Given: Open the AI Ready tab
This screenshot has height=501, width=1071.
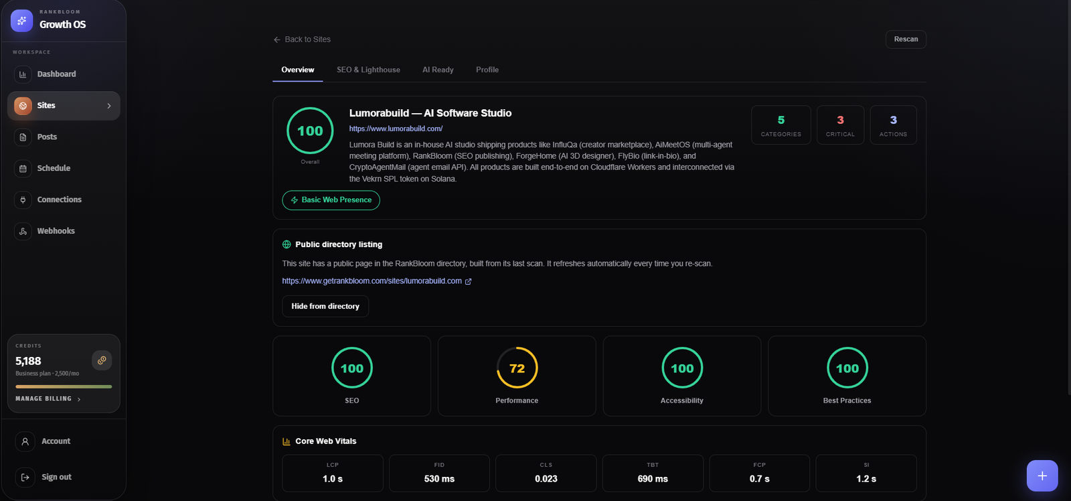Looking at the screenshot, I should [438, 70].
